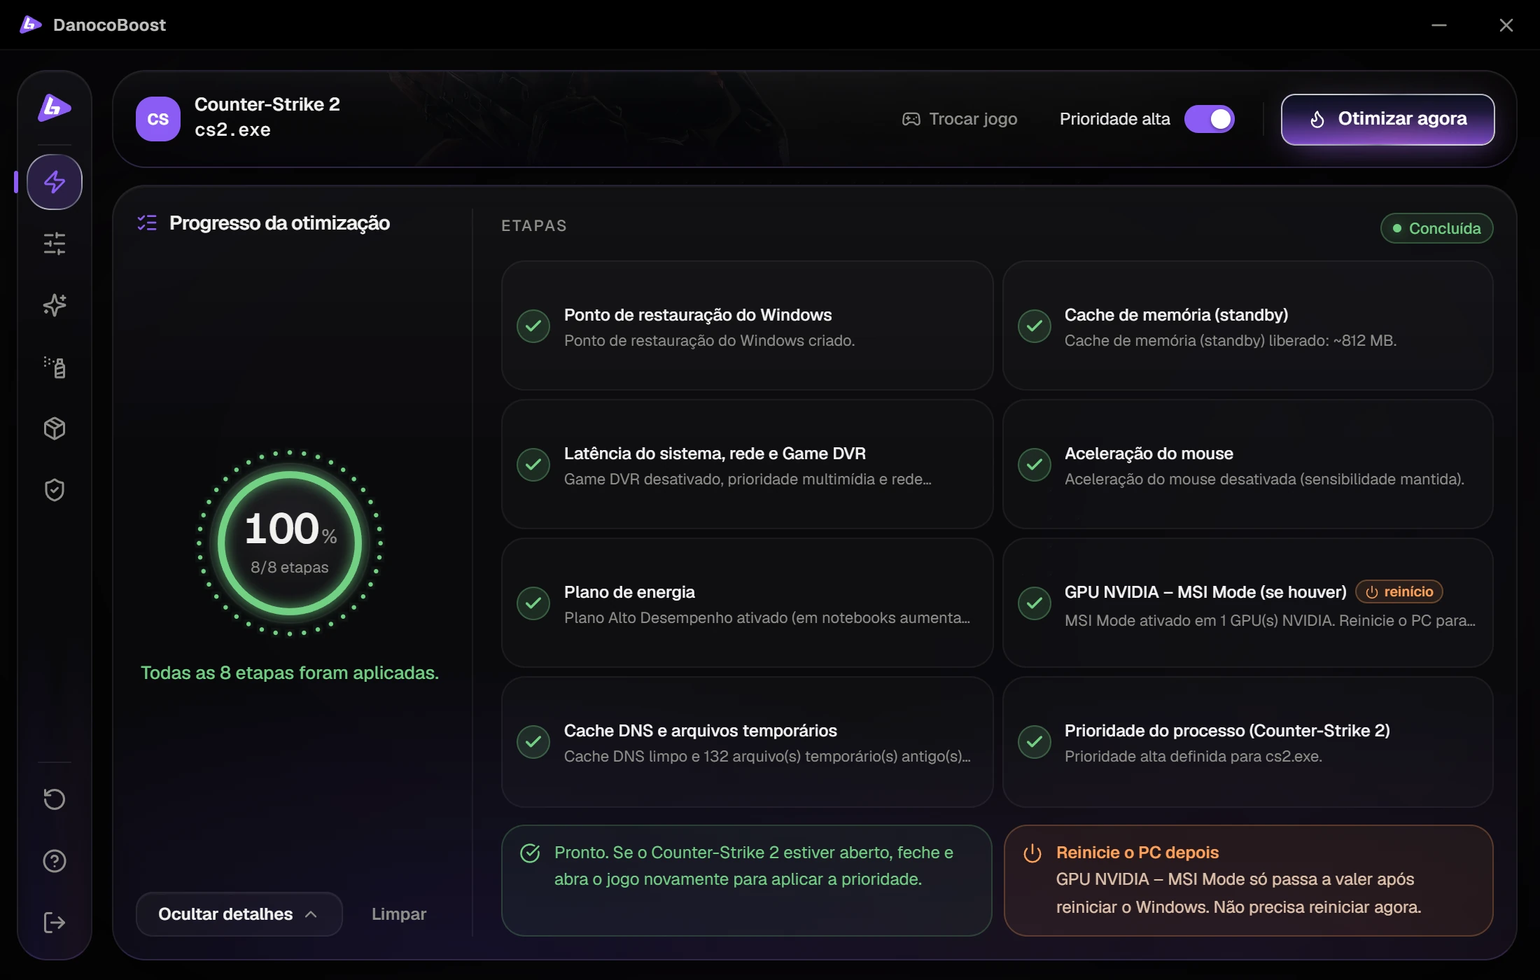Open the sparkles icon in sidebar
This screenshot has height=980, width=1540.
55,305
